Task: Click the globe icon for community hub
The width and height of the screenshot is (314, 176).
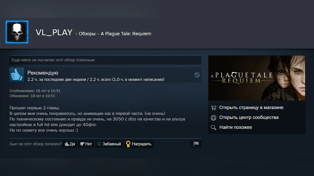Action: tap(214, 118)
